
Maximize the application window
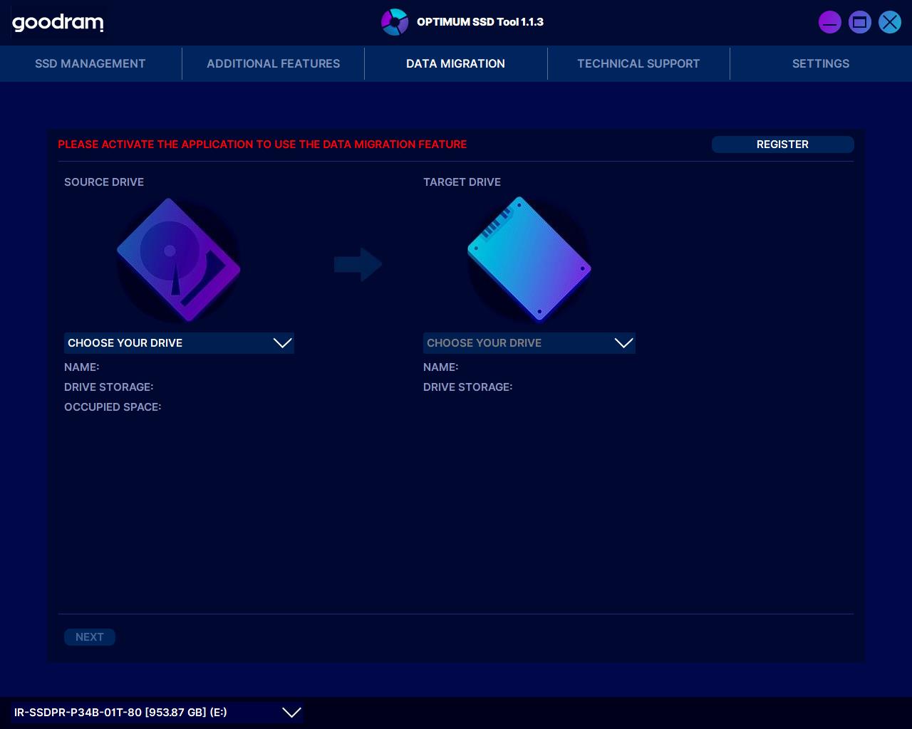click(x=859, y=22)
